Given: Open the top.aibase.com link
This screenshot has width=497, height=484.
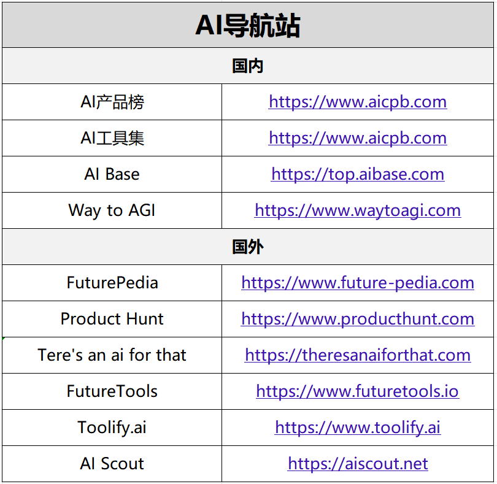Looking at the screenshot, I should 357,174.
